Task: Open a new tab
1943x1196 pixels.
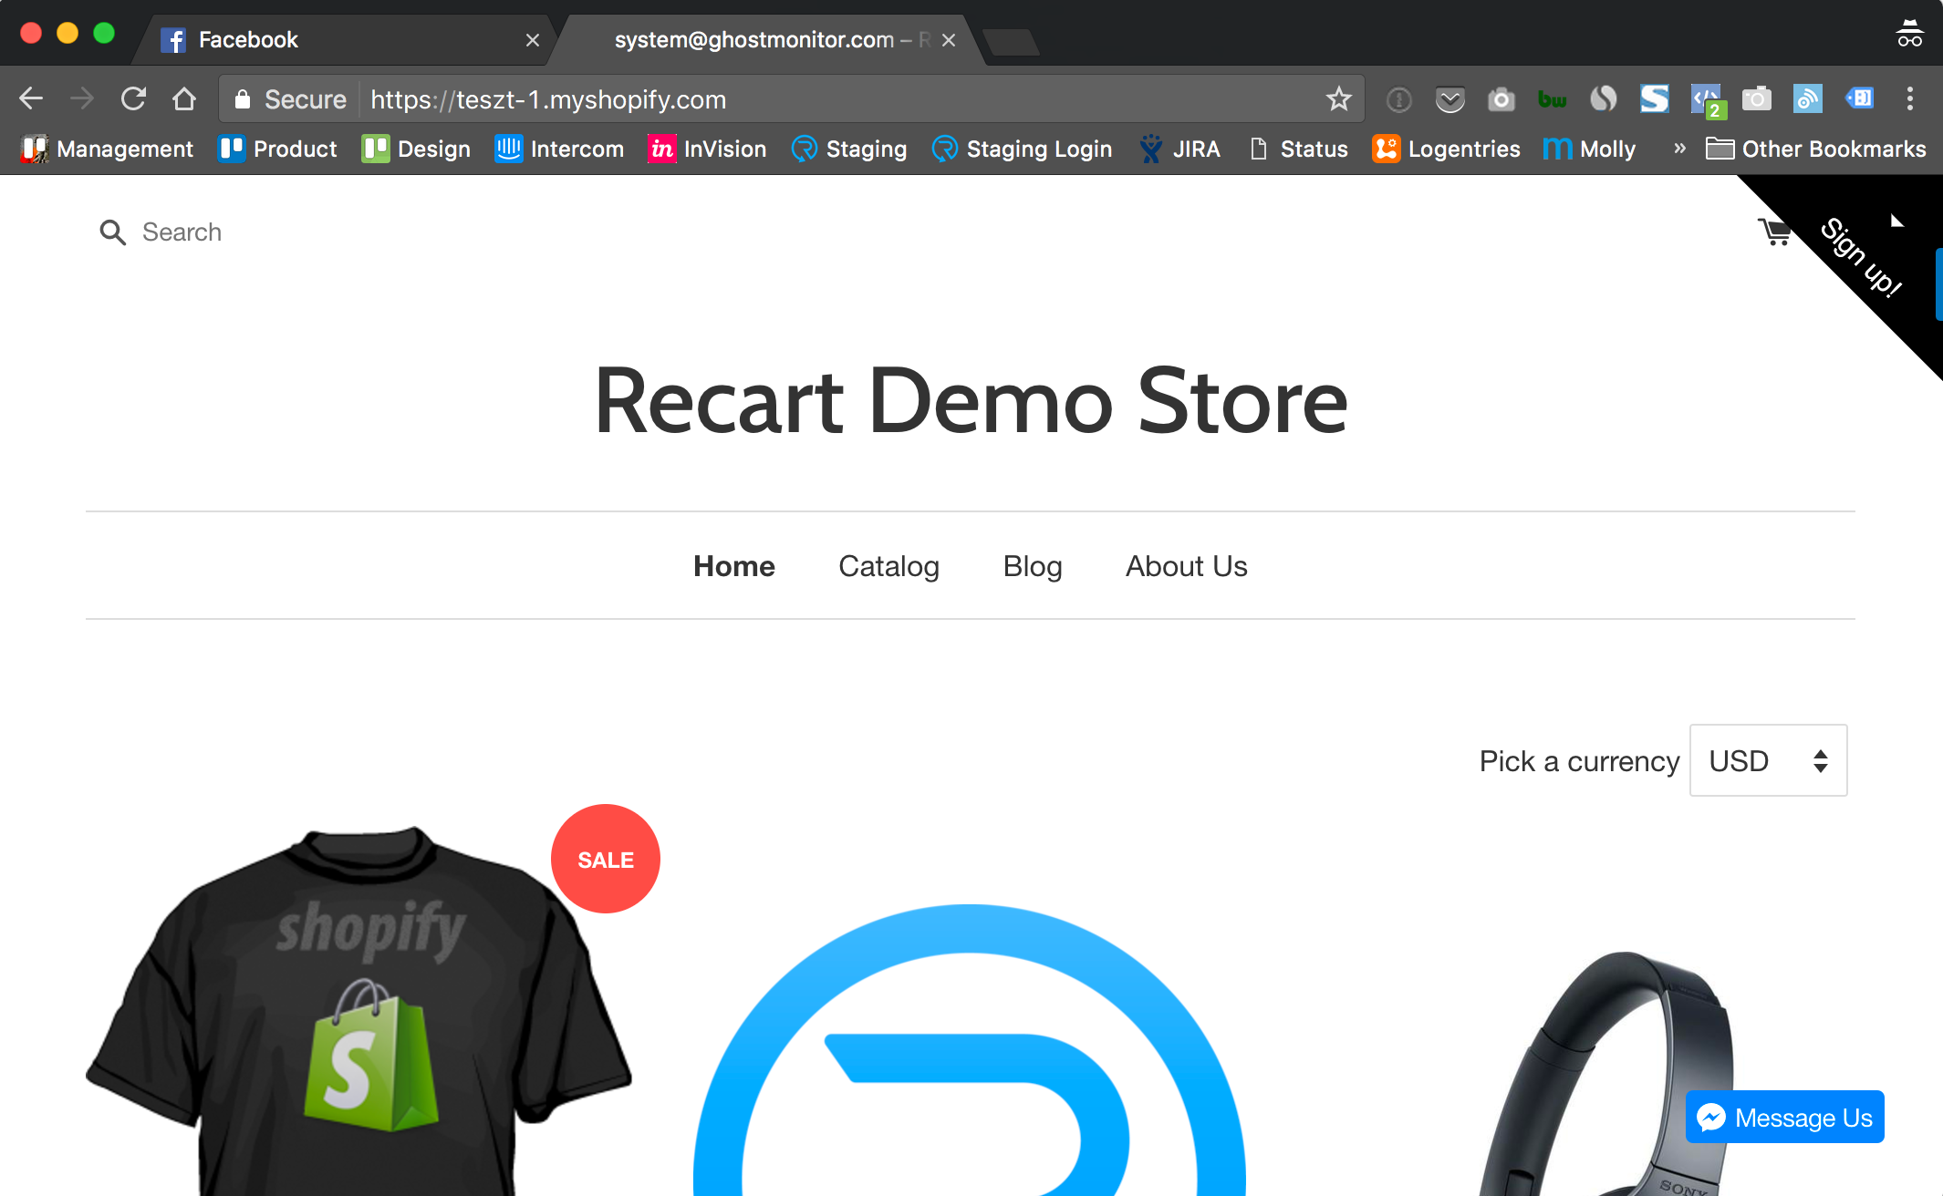Action: 1011,42
